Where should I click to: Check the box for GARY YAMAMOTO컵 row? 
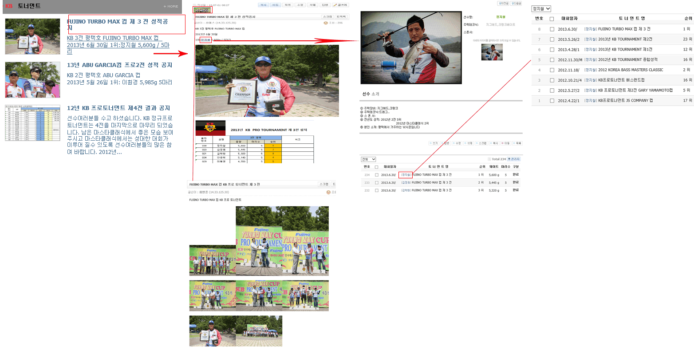pos(552,90)
